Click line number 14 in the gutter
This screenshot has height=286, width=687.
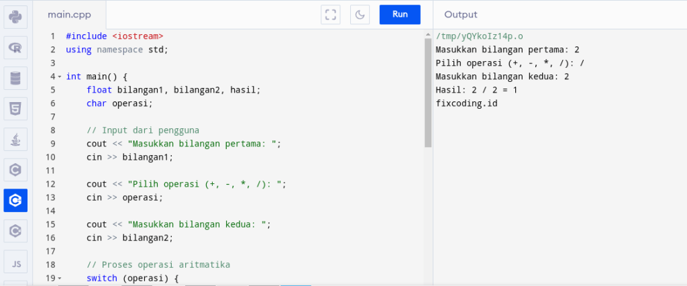[50, 211]
